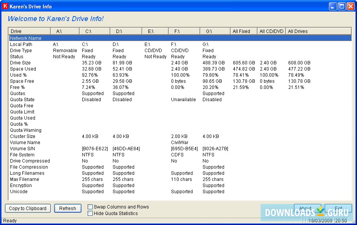The image size is (357, 225).
Task: Click the E:\ CD/DVD column header
Action: (155, 31)
